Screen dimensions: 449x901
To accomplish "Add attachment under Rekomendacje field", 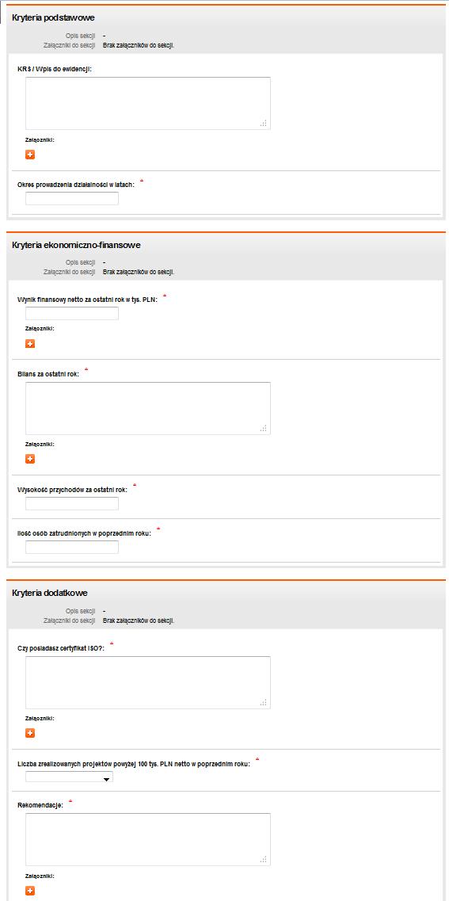I will pos(30,891).
